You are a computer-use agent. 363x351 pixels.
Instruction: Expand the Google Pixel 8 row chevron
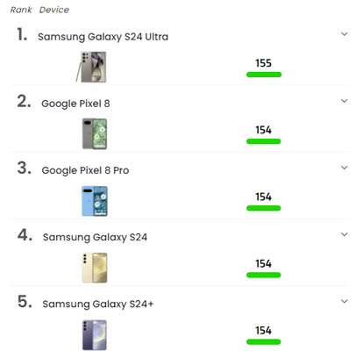coord(345,101)
